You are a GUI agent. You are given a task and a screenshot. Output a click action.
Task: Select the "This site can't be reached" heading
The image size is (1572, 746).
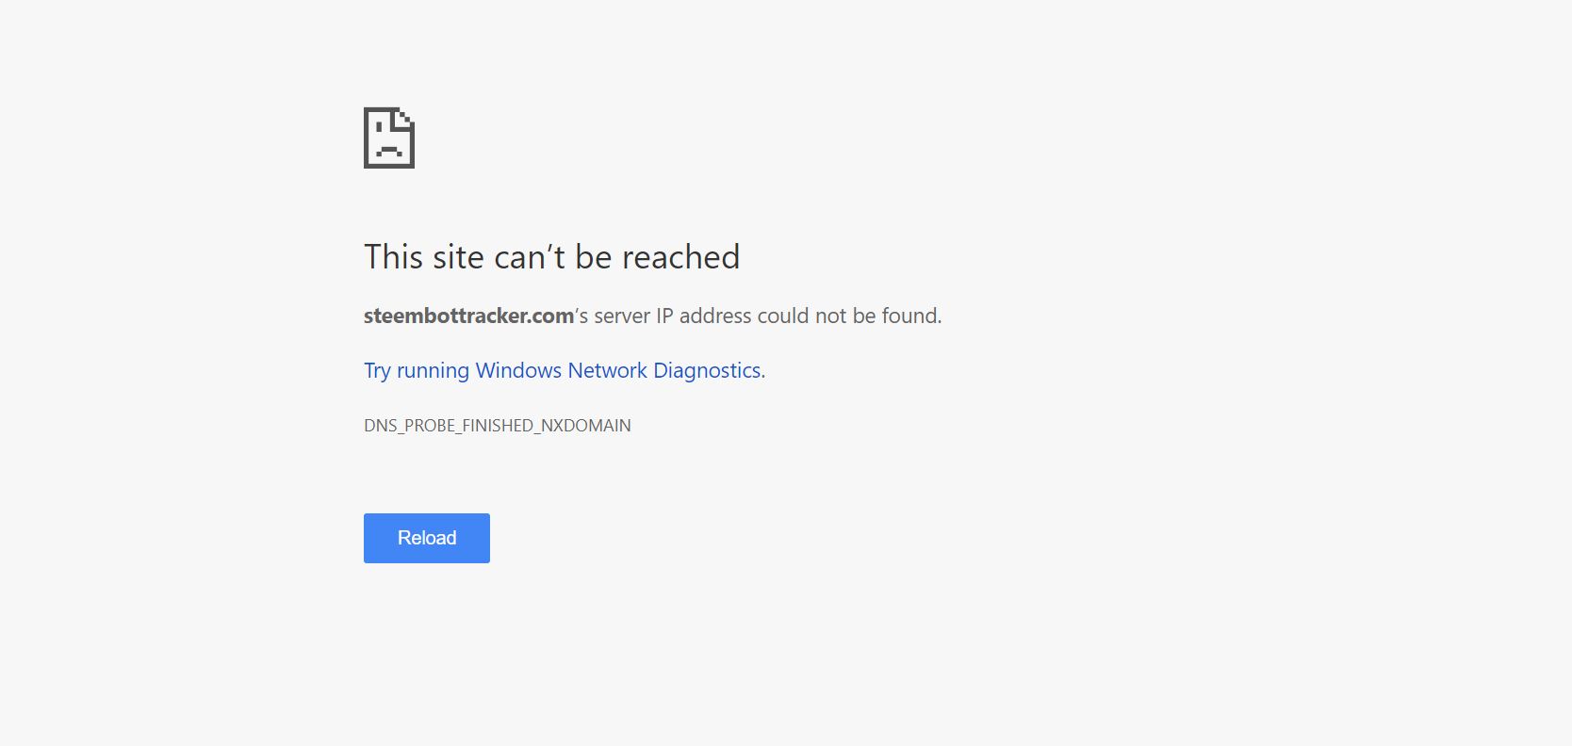point(552,257)
